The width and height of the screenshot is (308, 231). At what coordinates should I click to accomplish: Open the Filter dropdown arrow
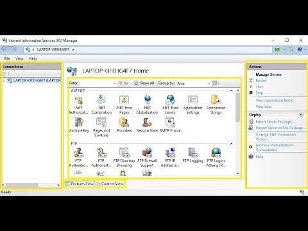point(115,83)
